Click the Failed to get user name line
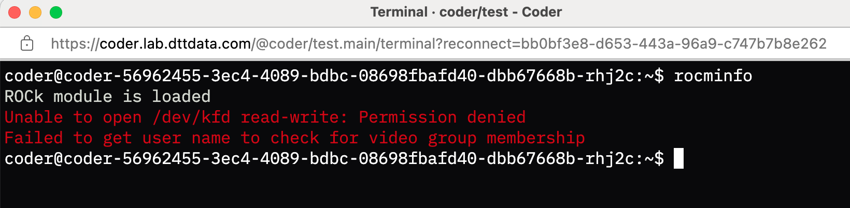This screenshot has width=850, height=208. (x=294, y=138)
